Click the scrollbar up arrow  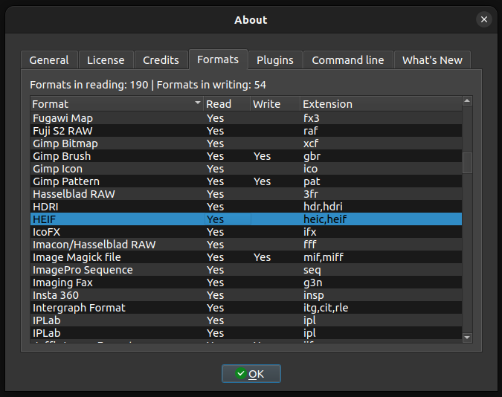467,100
